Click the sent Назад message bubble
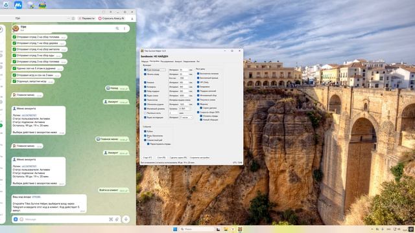The width and height of the screenshot is (415, 233). 117,88
